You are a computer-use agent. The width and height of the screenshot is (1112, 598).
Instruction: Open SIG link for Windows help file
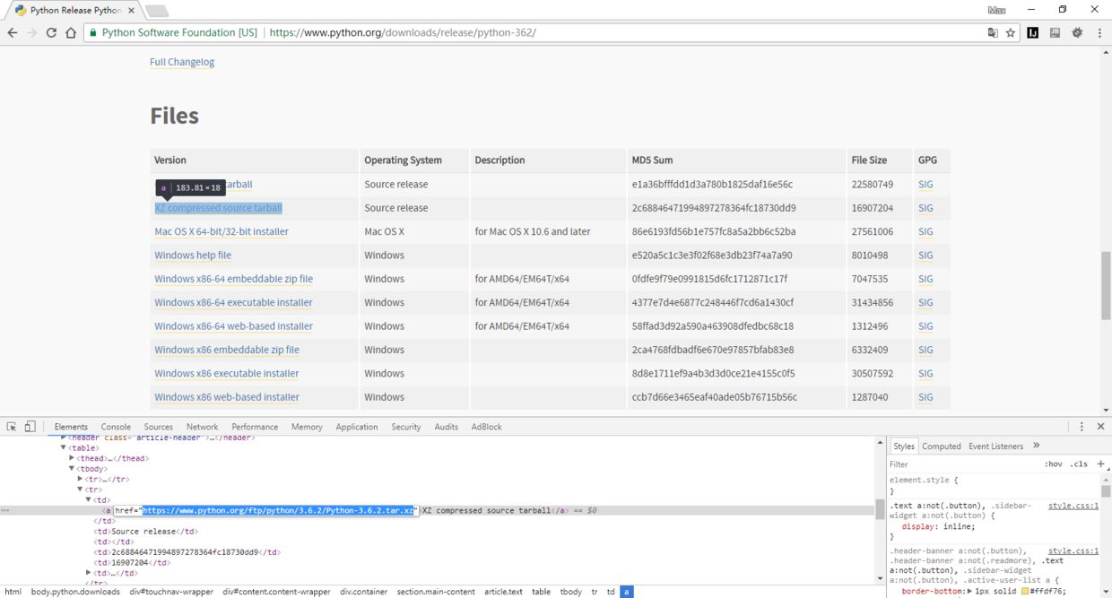point(925,256)
